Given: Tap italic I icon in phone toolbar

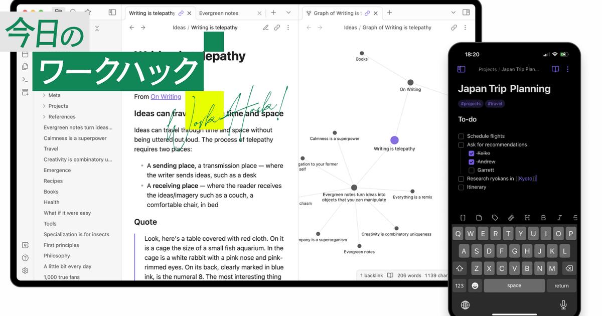Looking at the screenshot, I should tap(559, 218).
